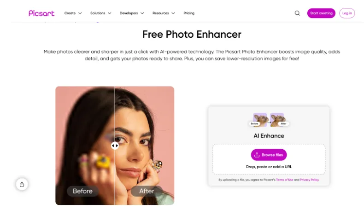Click the Start creating button
364x222 pixels.
tap(321, 13)
